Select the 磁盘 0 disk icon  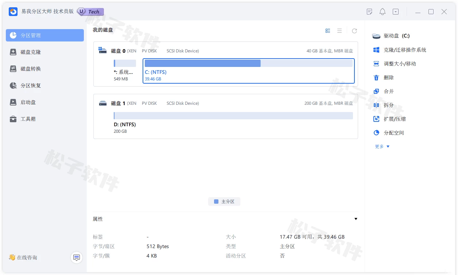[102, 50]
